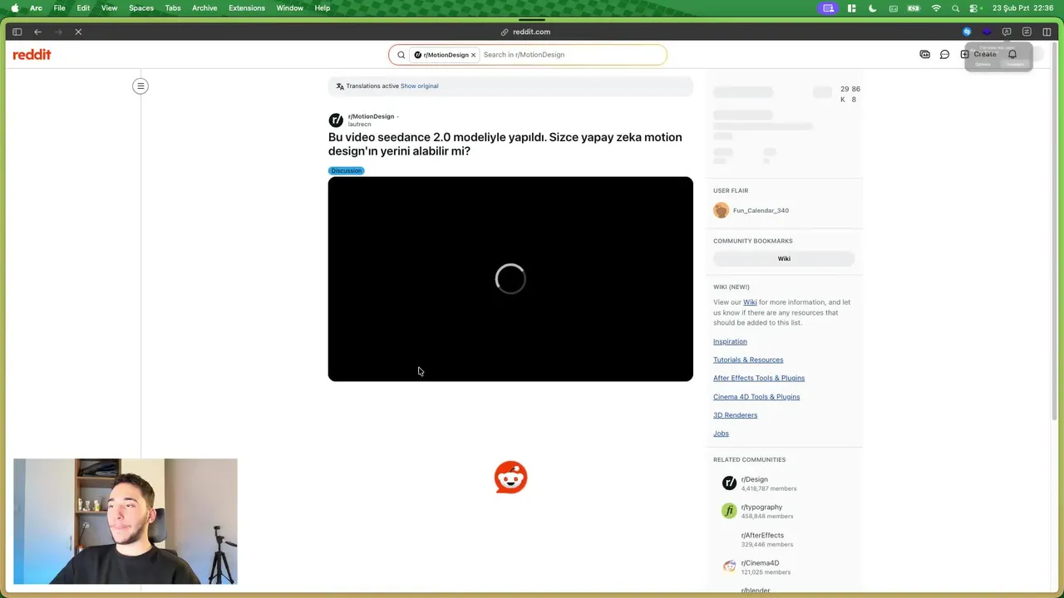Open r/MotionDesign community avatar
The height and width of the screenshot is (598, 1064).
tap(336, 120)
